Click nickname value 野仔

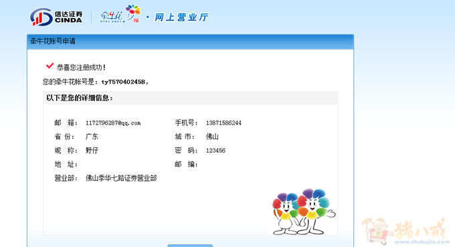pos(92,151)
